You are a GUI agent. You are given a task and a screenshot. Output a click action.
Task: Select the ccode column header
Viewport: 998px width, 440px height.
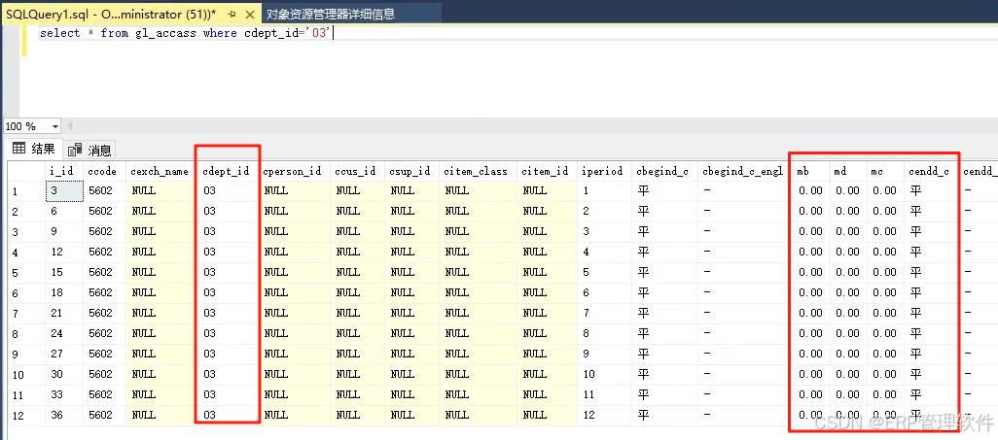pyautogui.click(x=104, y=172)
